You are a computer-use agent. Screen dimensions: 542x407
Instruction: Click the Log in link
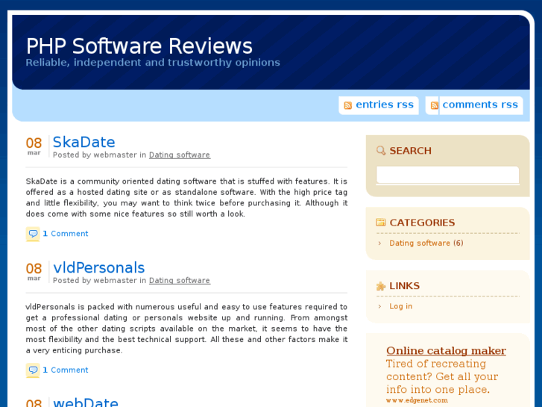pyautogui.click(x=401, y=306)
